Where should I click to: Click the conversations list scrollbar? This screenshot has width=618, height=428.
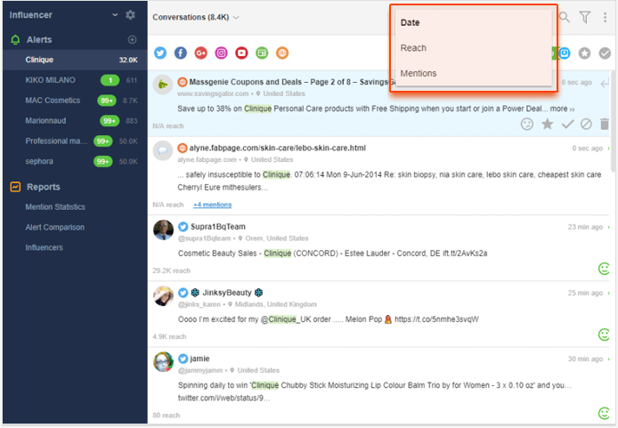click(614, 121)
